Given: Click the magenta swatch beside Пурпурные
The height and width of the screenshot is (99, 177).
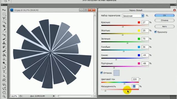Looking at the screenshot, I should pyautogui.click(x=139, y=63).
